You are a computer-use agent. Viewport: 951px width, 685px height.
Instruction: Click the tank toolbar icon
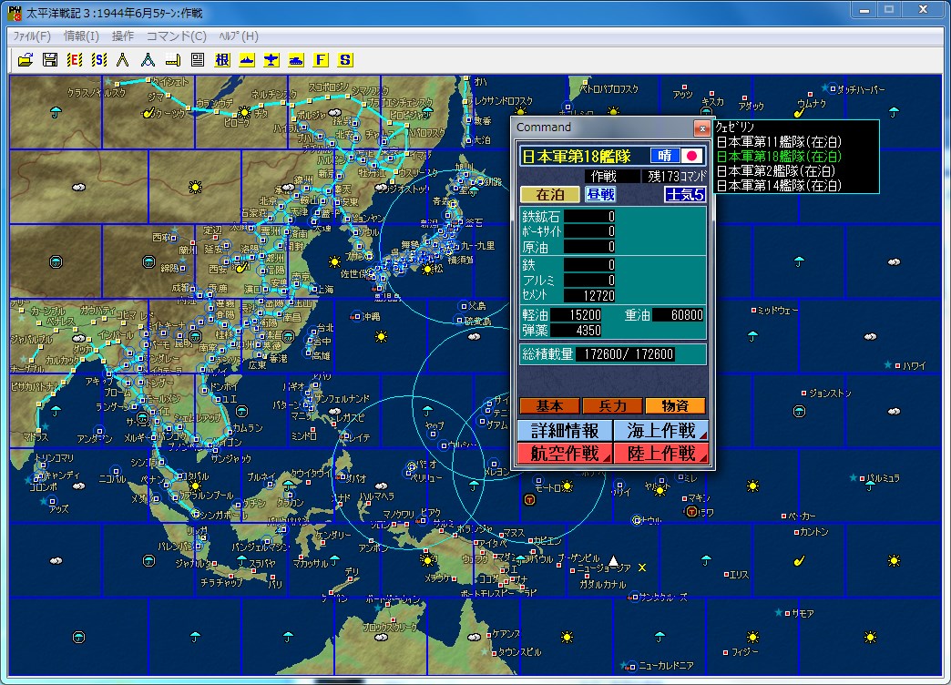[x=296, y=59]
